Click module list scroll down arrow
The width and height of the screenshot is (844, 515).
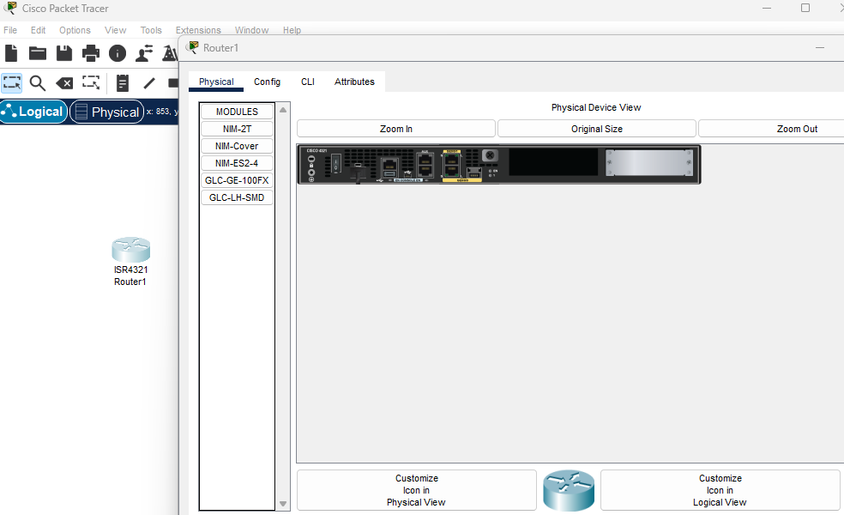pos(283,504)
